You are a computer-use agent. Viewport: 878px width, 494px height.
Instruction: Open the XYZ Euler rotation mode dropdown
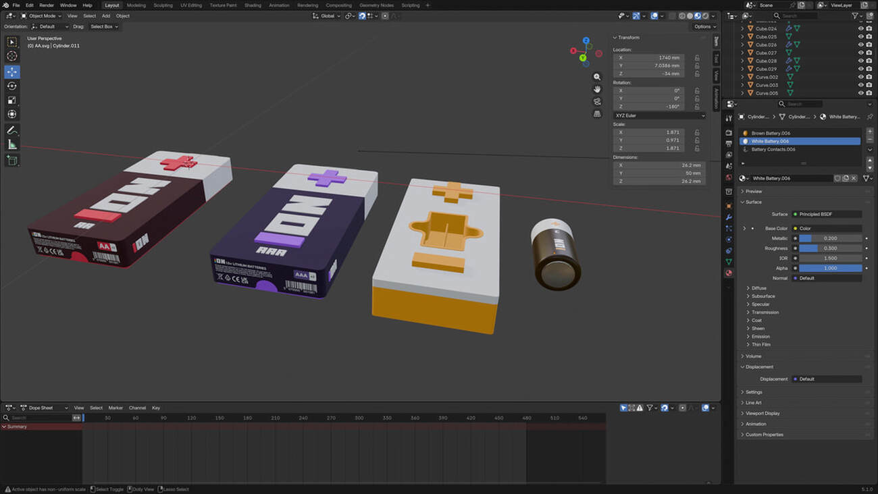point(659,115)
